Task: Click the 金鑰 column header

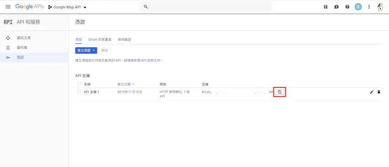Action: [205, 84]
